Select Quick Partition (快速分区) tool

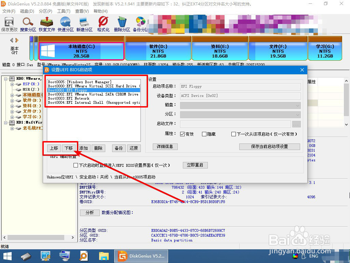coord(65,24)
